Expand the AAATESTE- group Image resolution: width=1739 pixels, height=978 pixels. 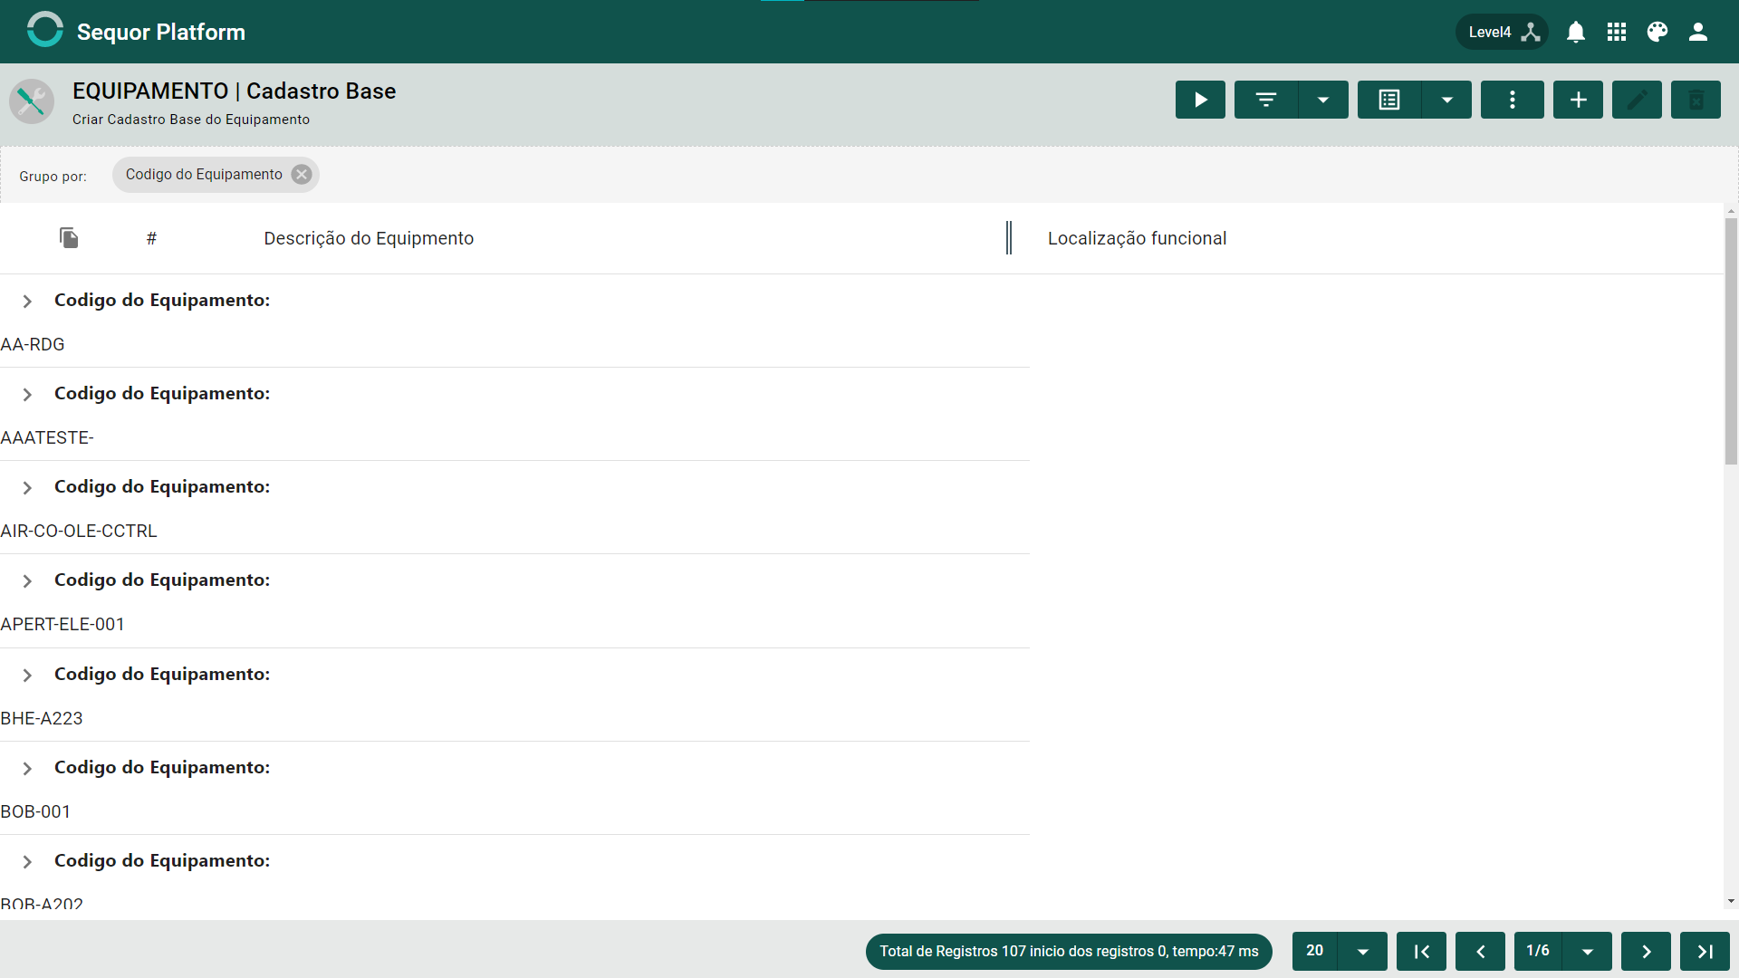point(27,395)
